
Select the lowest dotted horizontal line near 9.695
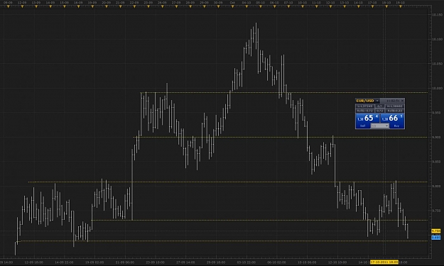tap(222, 241)
